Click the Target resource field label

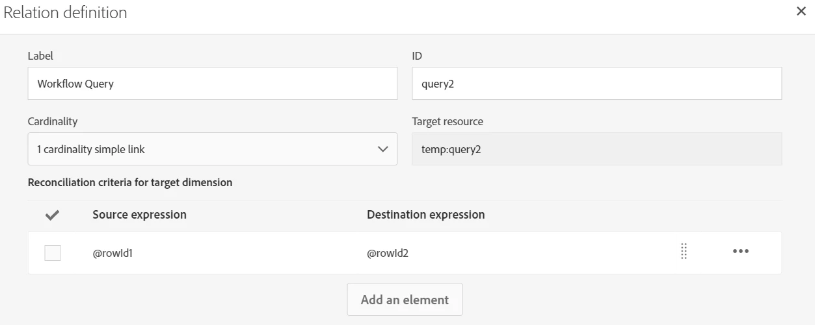(x=448, y=121)
